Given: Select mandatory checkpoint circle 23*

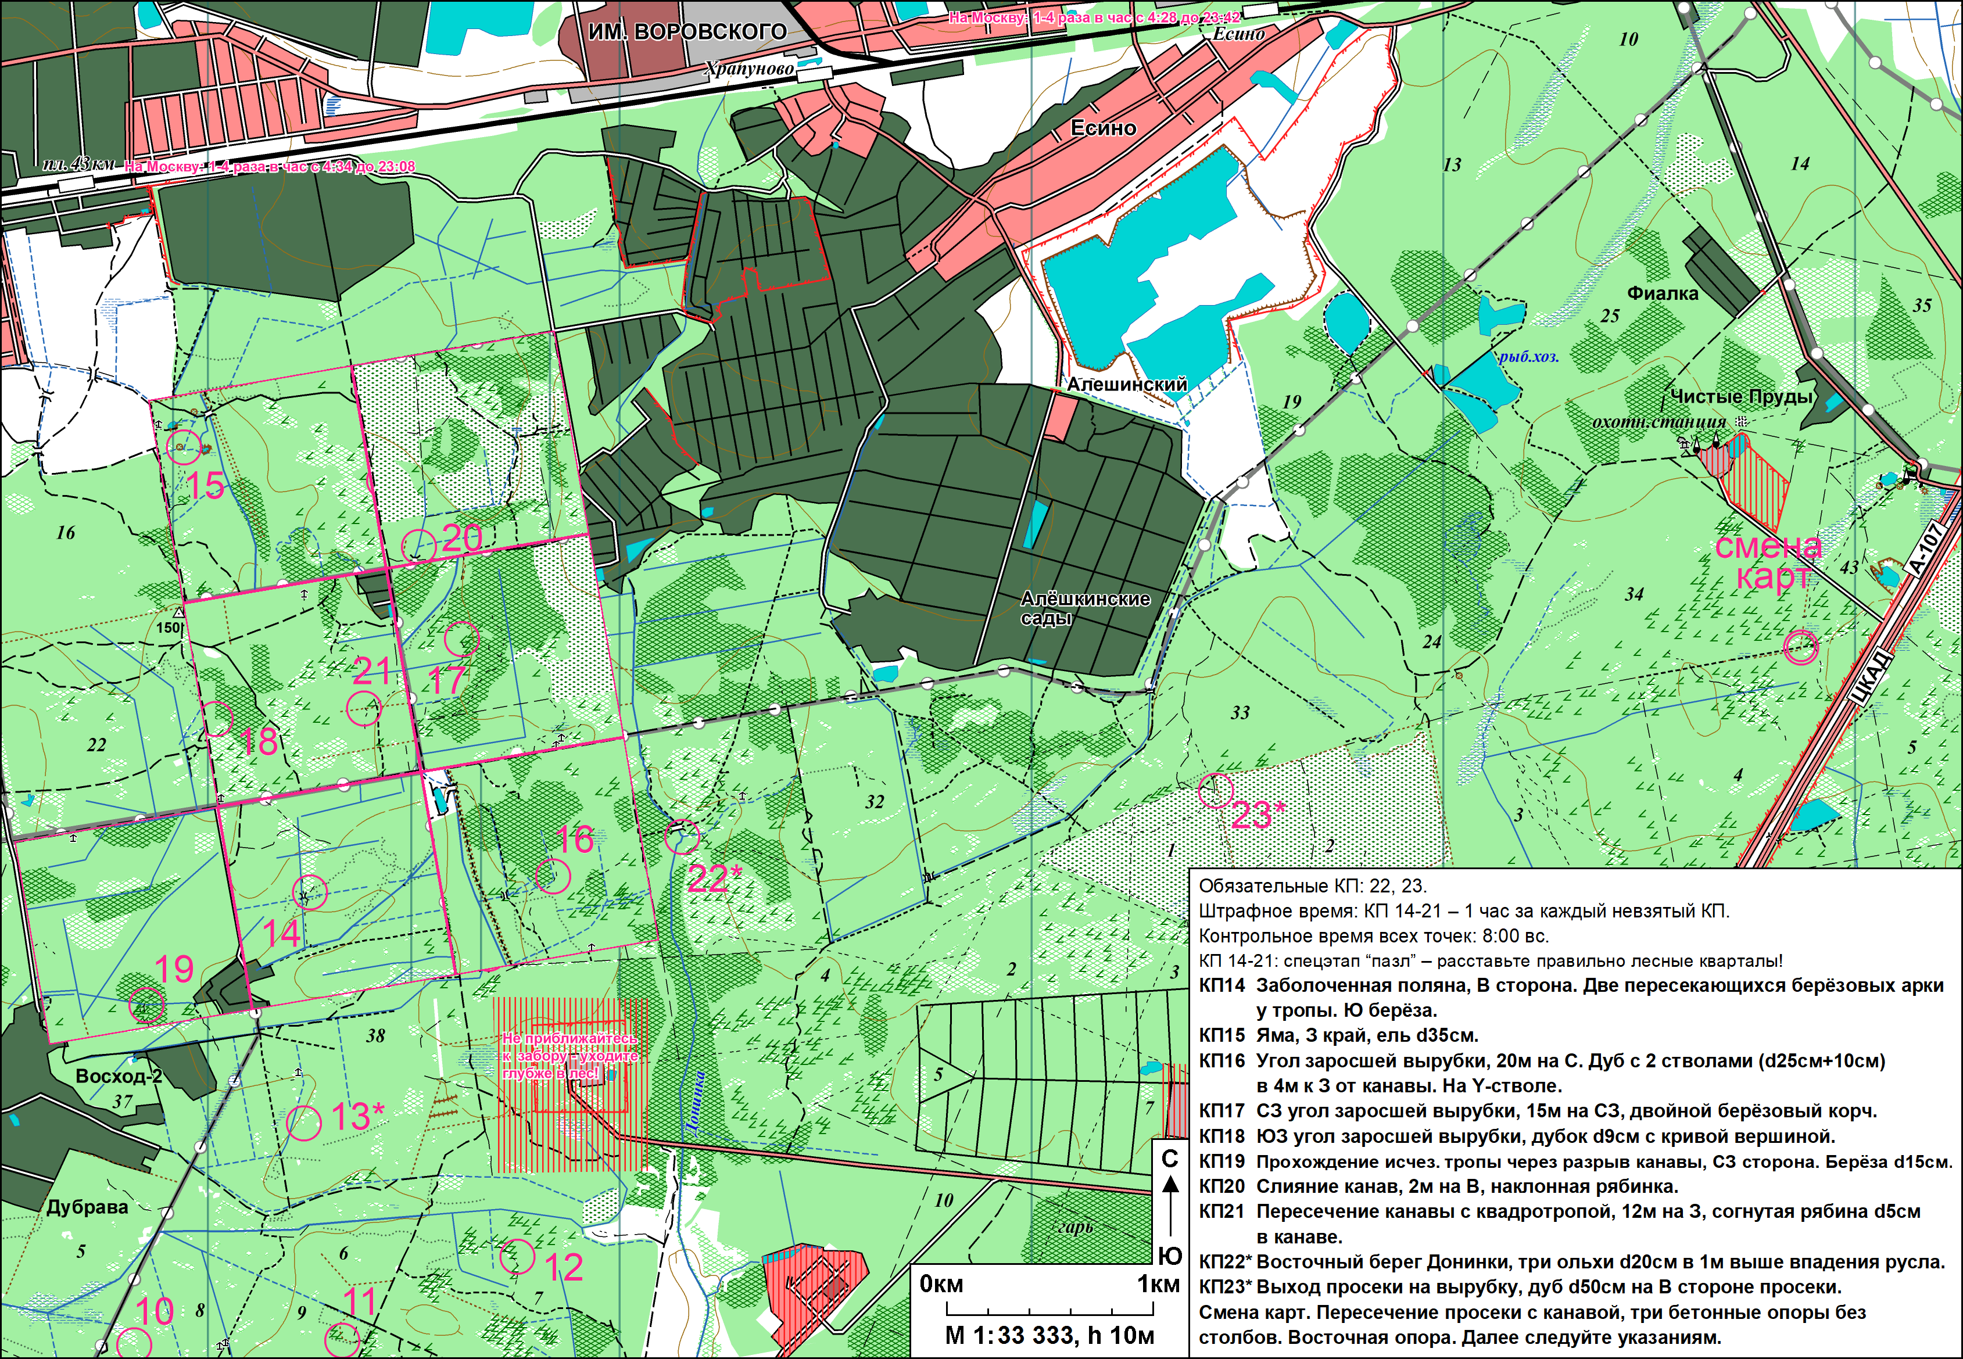Looking at the screenshot, I should [1215, 790].
